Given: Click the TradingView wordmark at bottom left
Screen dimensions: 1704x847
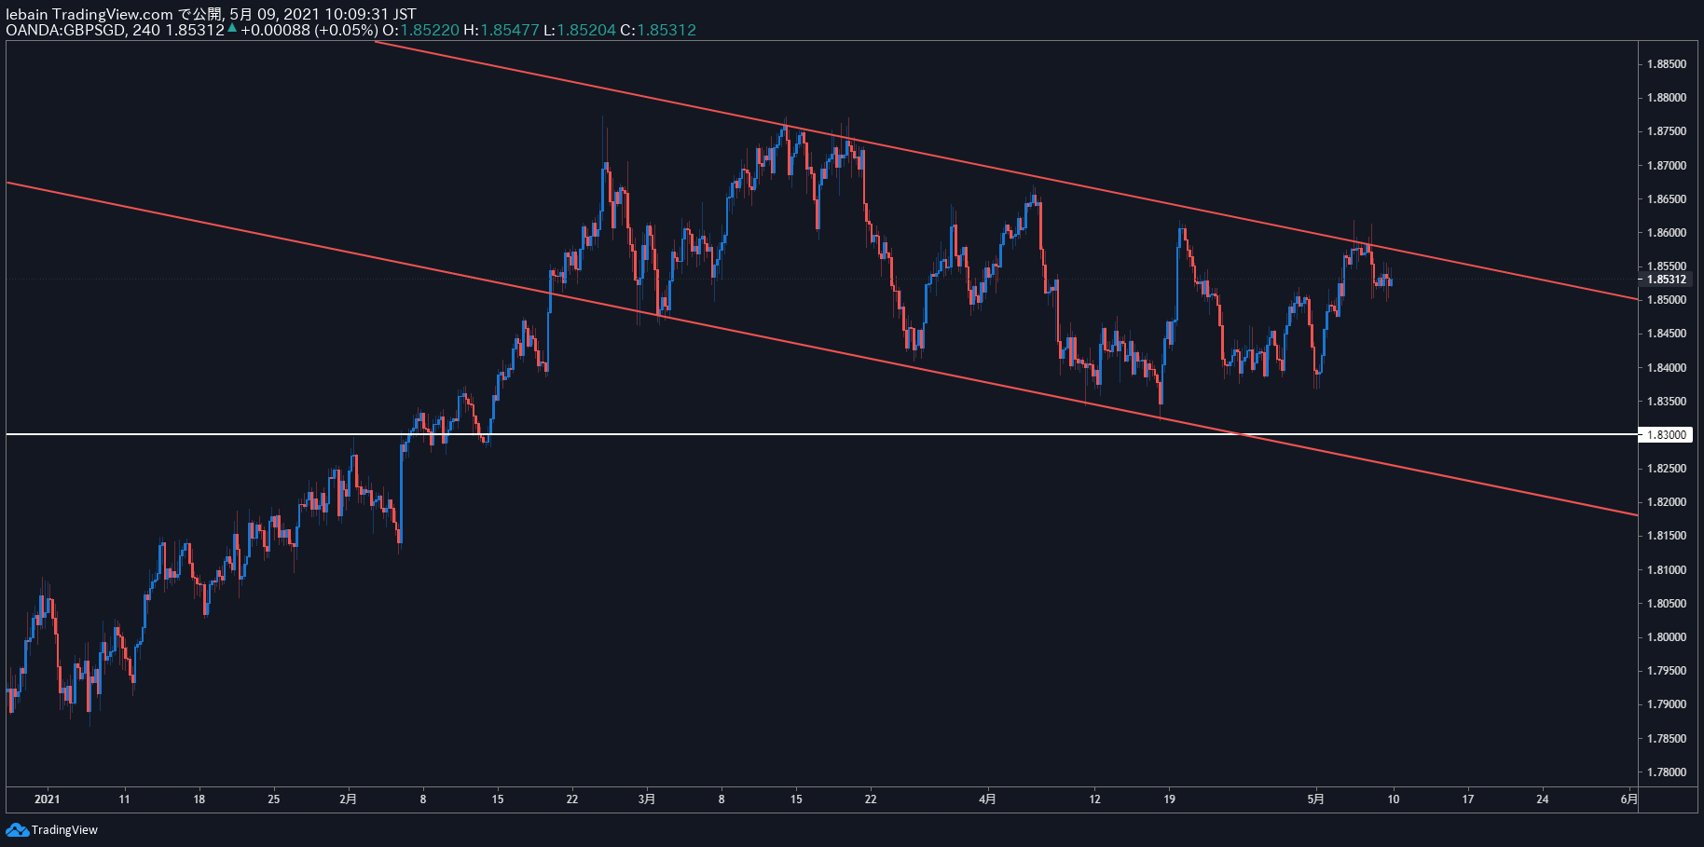Looking at the screenshot, I should (64, 830).
